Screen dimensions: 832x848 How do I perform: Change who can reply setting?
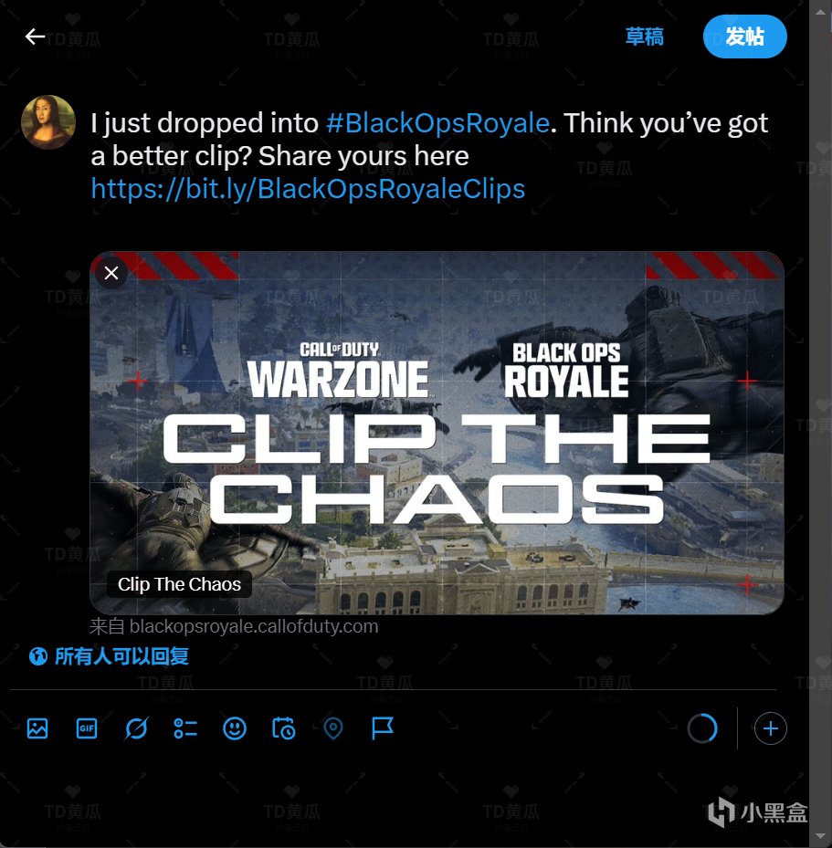click(x=109, y=656)
